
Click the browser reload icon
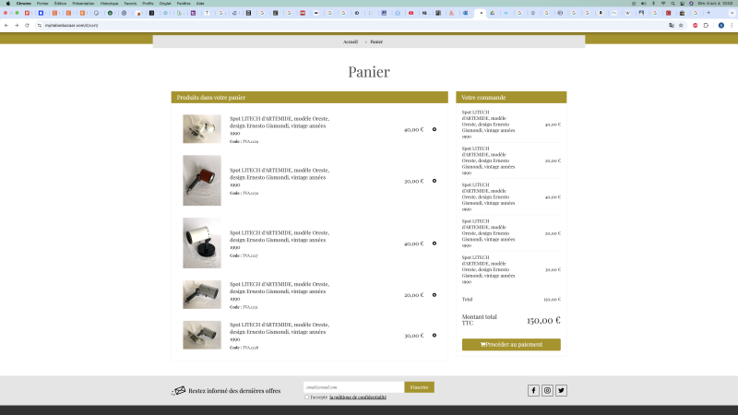point(27,25)
